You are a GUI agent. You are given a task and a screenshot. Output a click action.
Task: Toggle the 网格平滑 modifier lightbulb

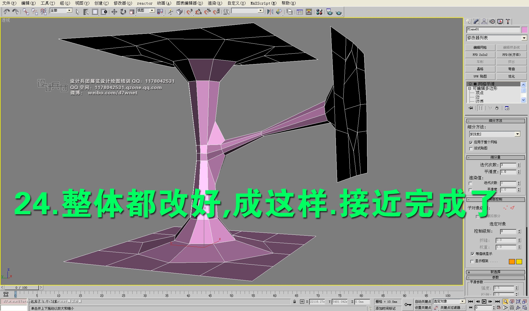pos(470,84)
